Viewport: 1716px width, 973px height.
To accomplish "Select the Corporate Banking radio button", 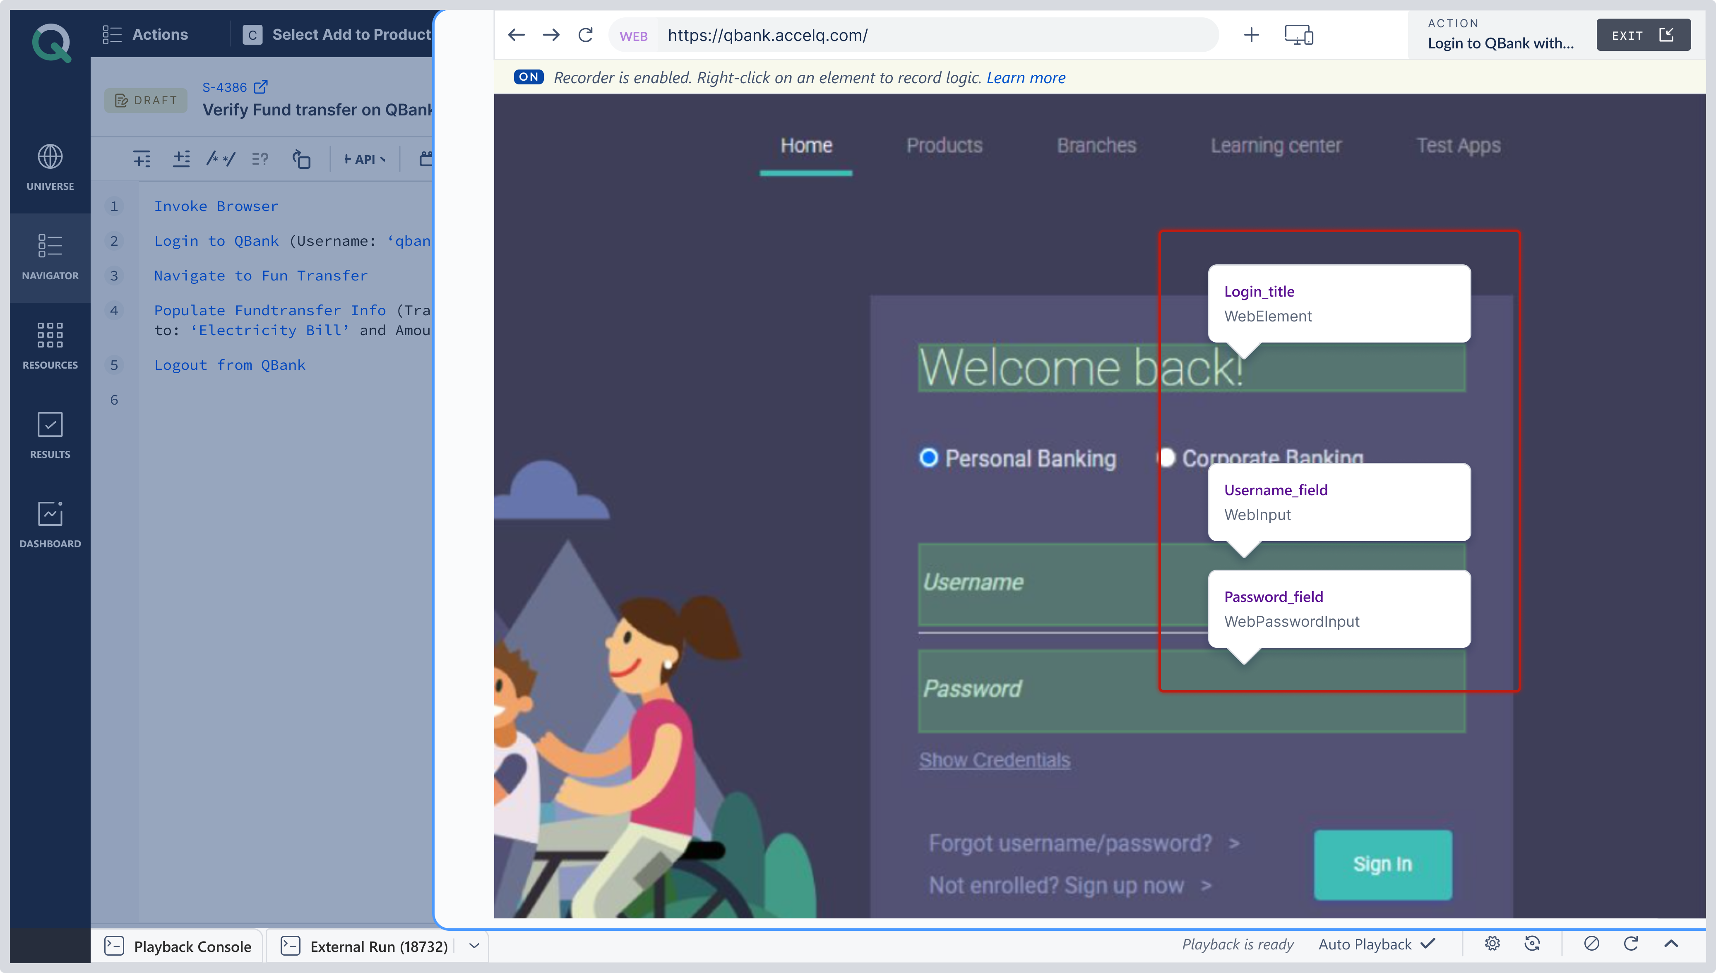I will coord(1166,458).
